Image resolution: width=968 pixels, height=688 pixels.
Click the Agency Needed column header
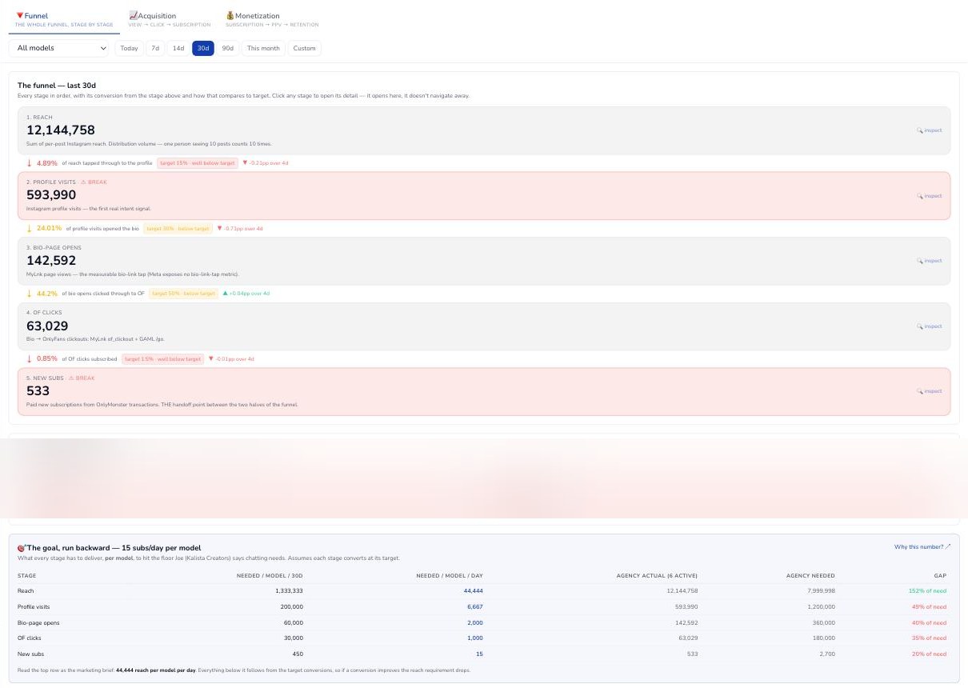(809, 575)
